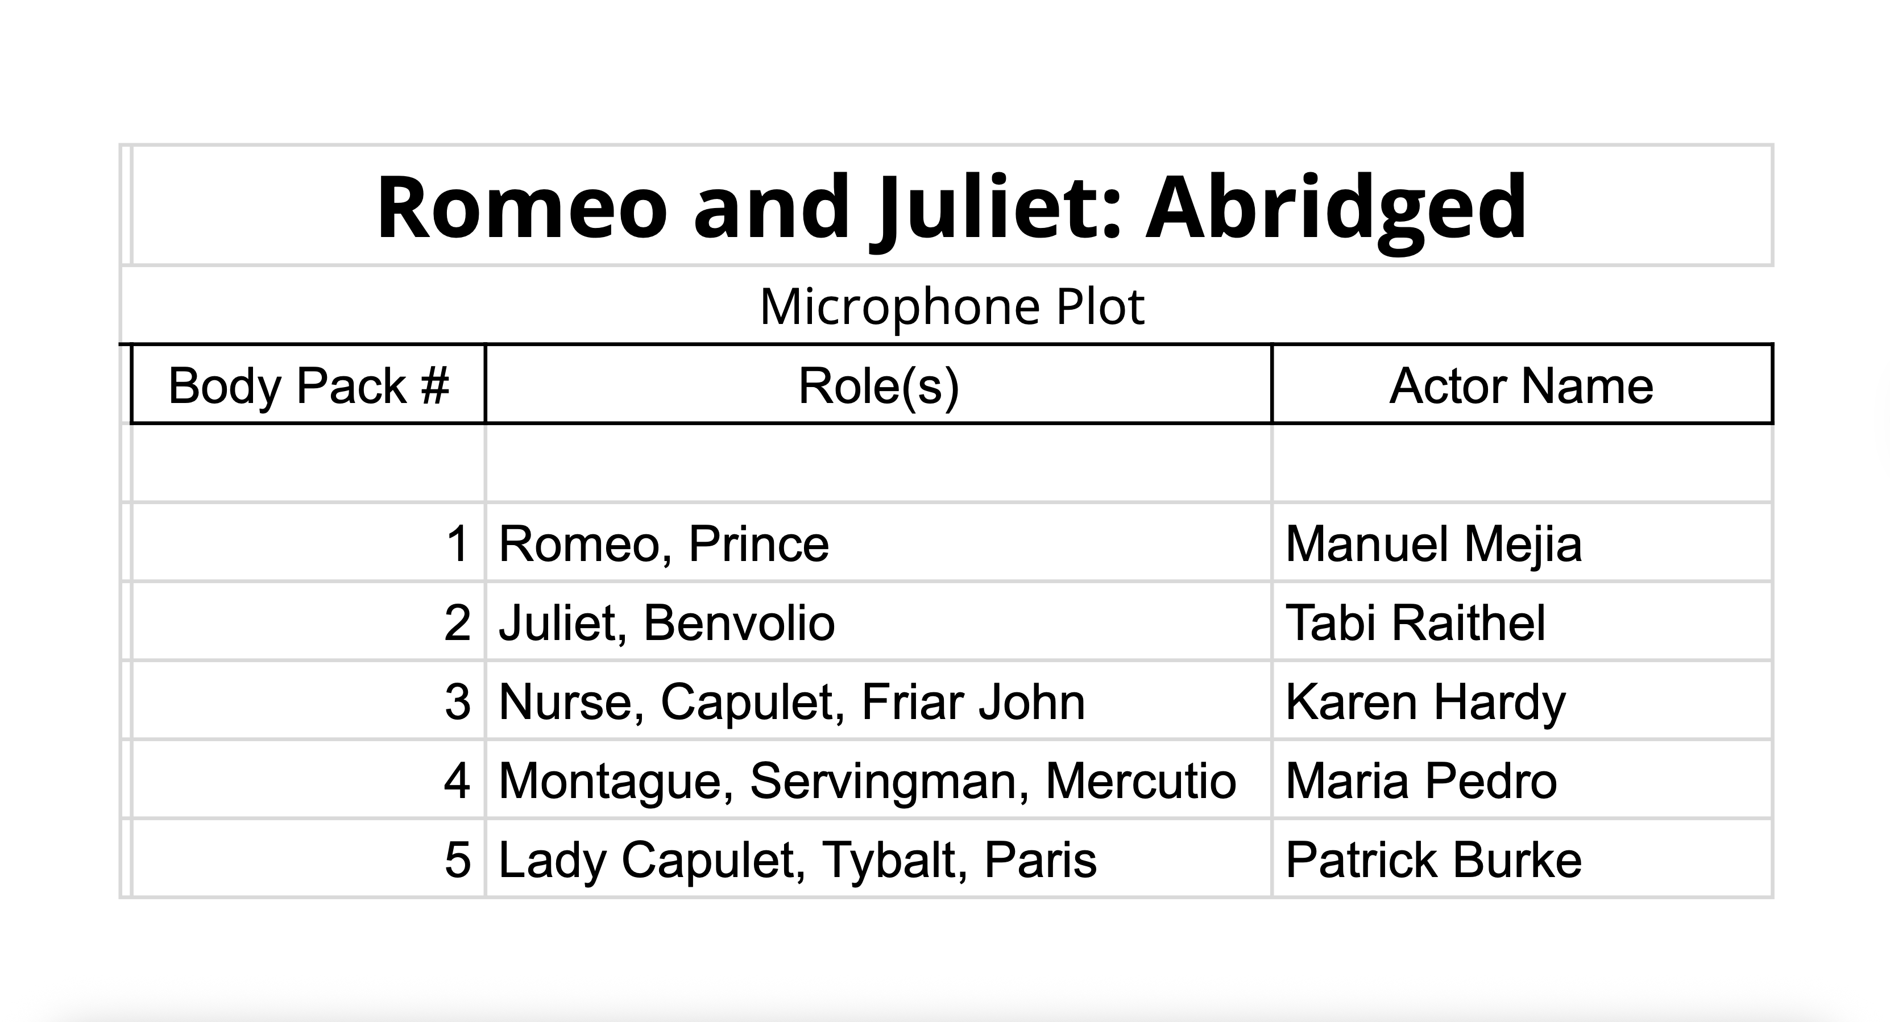This screenshot has width=1890, height=1022.
Task: Select the 'Manuel Mejia' actor cell
Action: pyautogui.click(x=1521, y=543)
